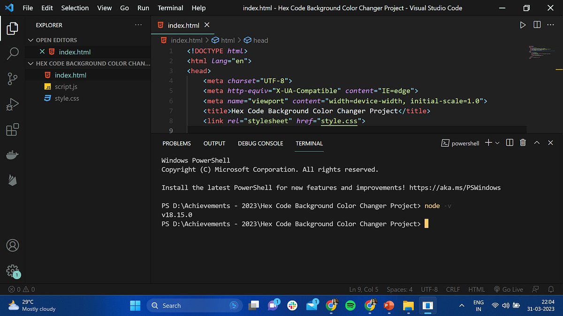Viewport: 563px width, 316px height.
Task: Select the powershell terminal instance
Action: [460, 143]
